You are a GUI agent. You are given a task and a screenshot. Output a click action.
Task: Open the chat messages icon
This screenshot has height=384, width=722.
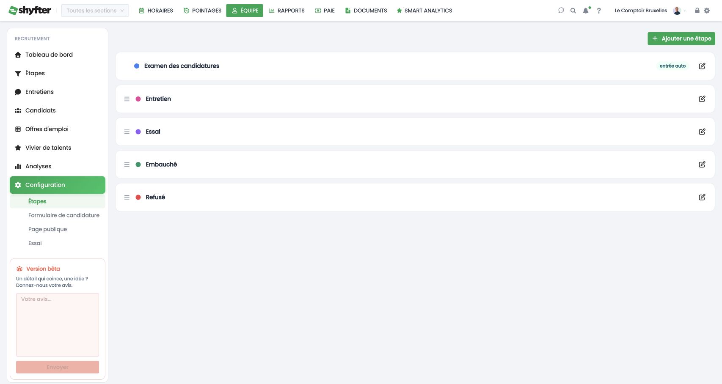(x=561, y=11)
